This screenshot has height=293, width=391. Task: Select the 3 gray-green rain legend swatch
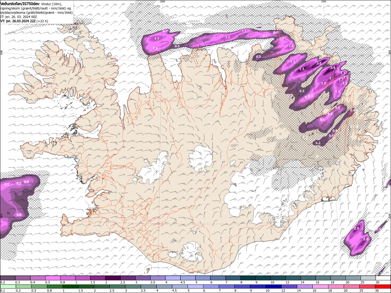tap(133, 287)
